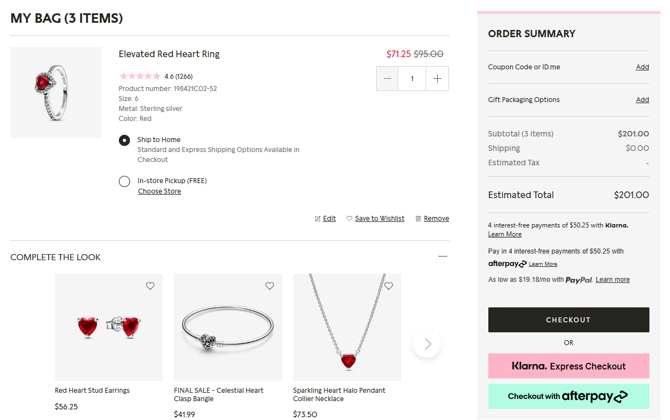Select In-store Pickup (FREE) option
670x420 pixels.
pos(124,181)
